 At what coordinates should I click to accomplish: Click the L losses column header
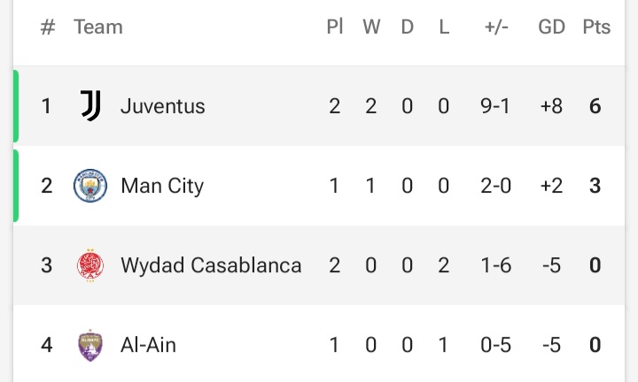point(444,27)
